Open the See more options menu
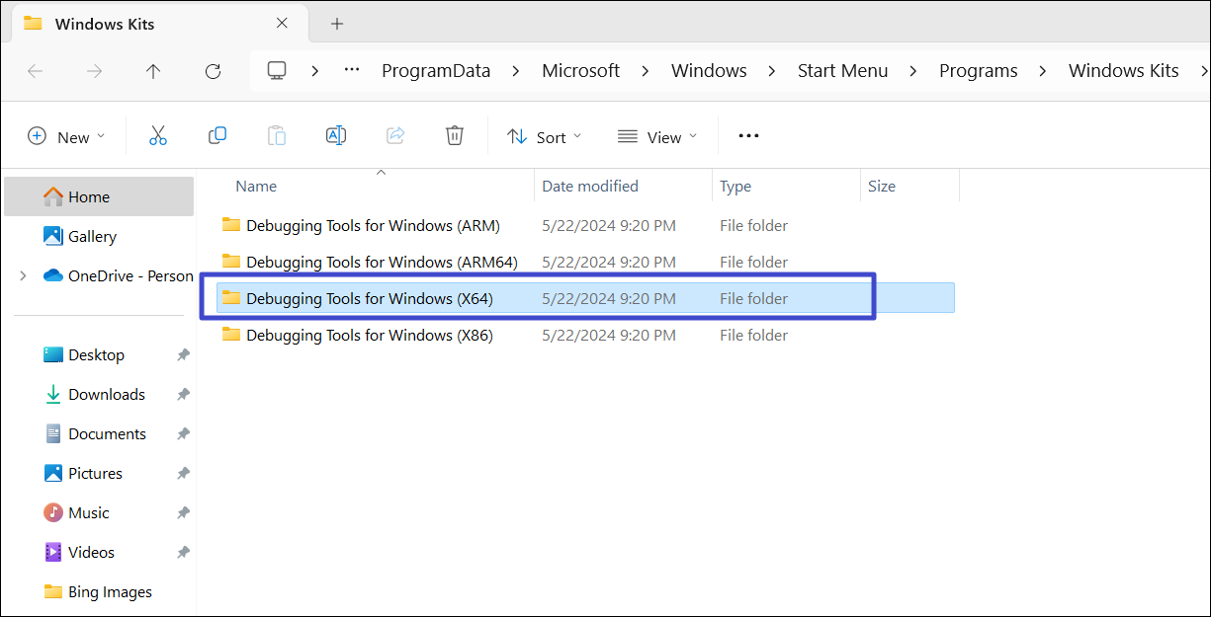The width and height of the screenshot is (1211, 617). coord(748,136)
